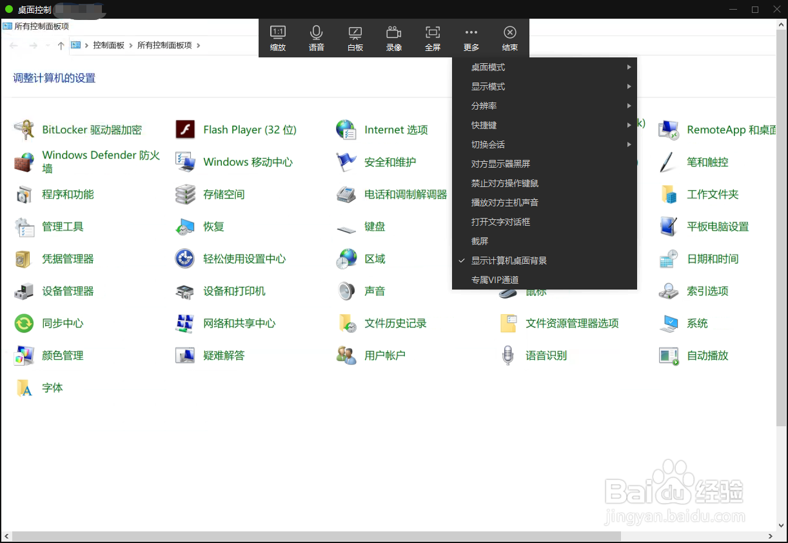This screenshot has width=788, height=543.
Task: Open 键盘 keyboard icon
Action: [x=346, y=228]
